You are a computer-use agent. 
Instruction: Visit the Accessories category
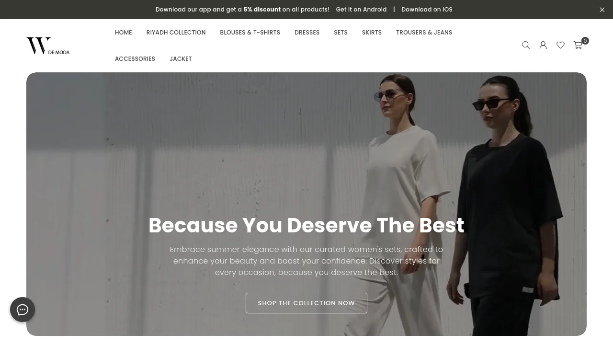[135, 59]
